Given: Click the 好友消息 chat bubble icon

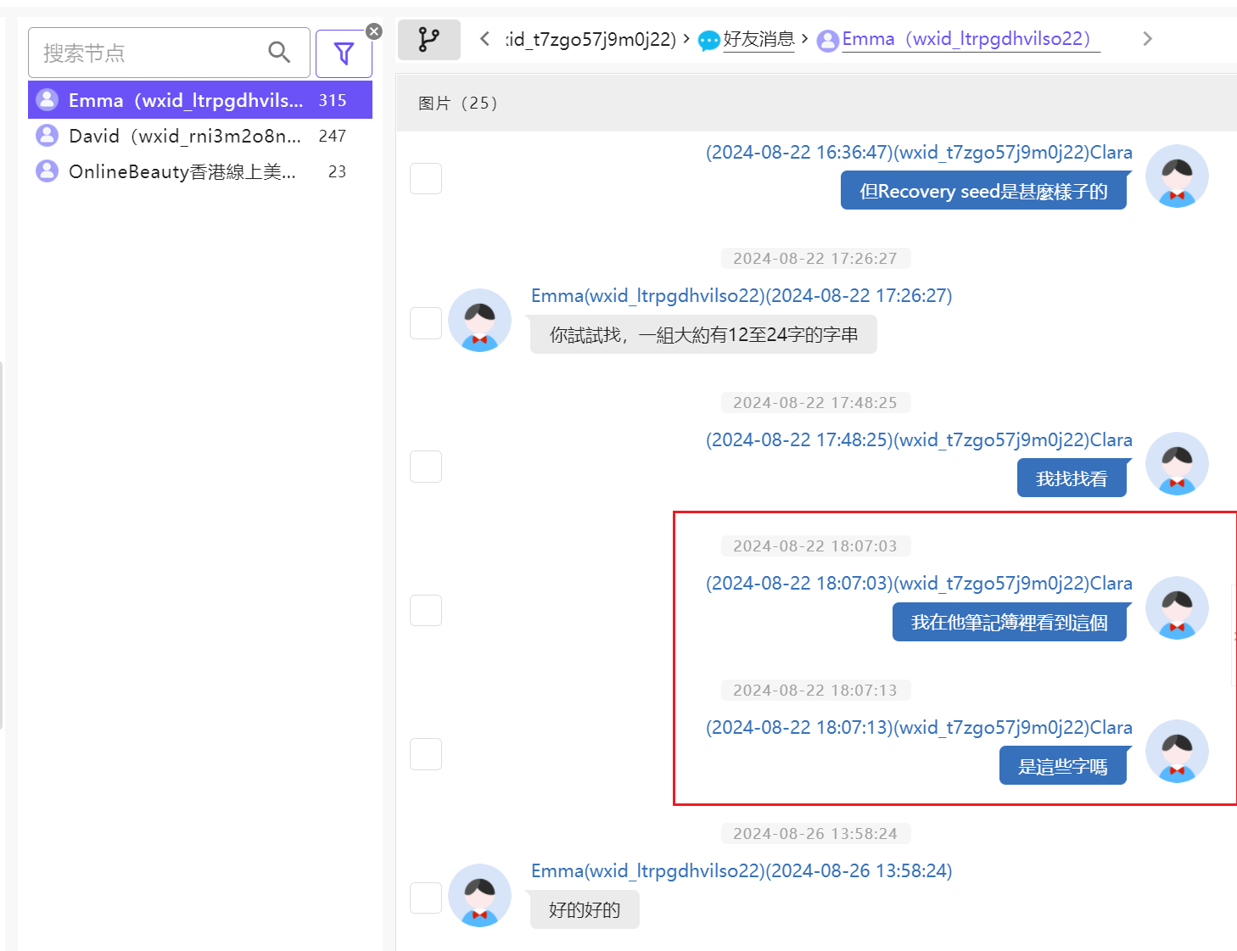Looking at the screenshot, I should [708, 40].
